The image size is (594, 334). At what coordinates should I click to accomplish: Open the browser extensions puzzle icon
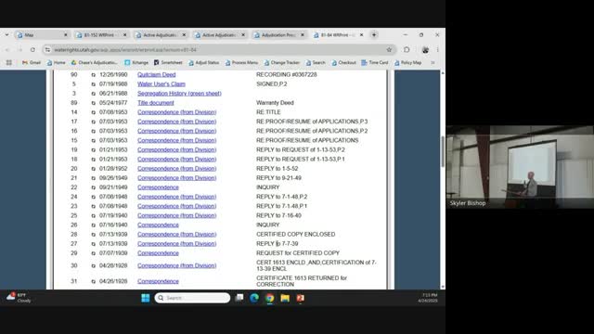pos(407,49)
